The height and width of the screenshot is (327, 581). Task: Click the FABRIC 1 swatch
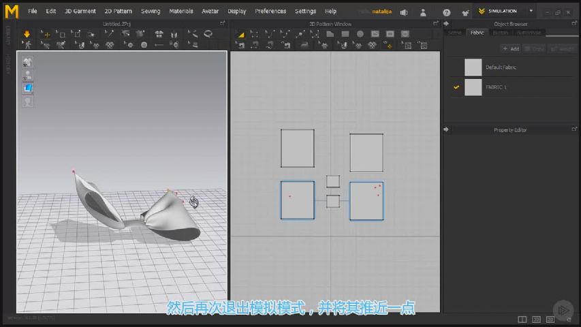coord(473,87)
